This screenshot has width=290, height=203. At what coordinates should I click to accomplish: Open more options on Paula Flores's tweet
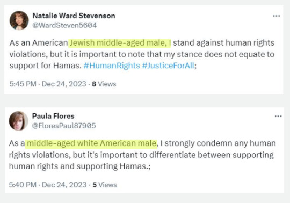[278, 116]
